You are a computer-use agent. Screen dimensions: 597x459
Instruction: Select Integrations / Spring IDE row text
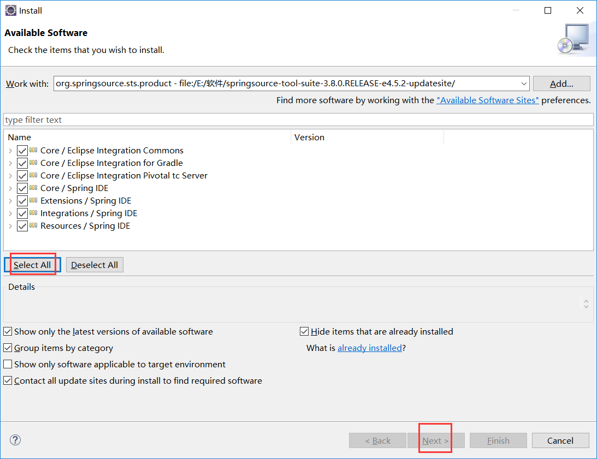(88, 213)
